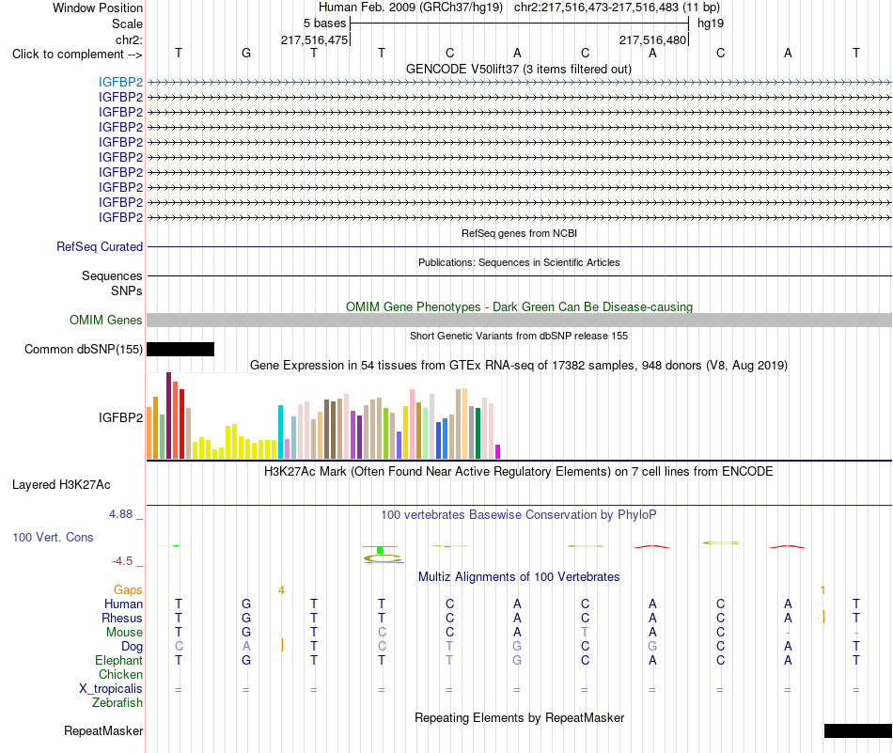Click the 'Chicken' species label
This screenshot has width=893, height=753.
pos(120,674)
